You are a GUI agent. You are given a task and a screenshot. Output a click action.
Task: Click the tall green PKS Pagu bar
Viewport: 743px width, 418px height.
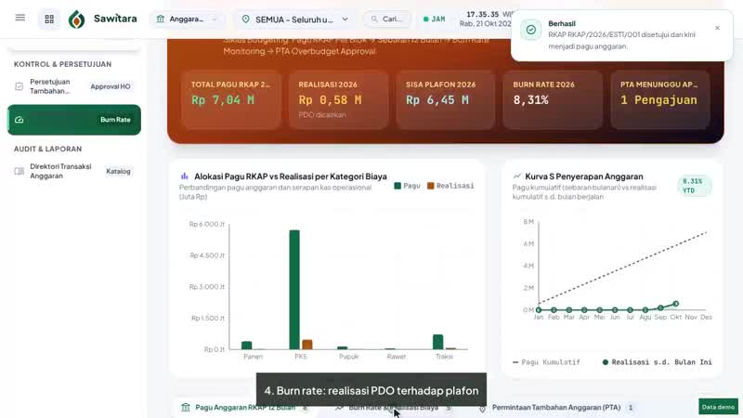click(x=294, y=290)
